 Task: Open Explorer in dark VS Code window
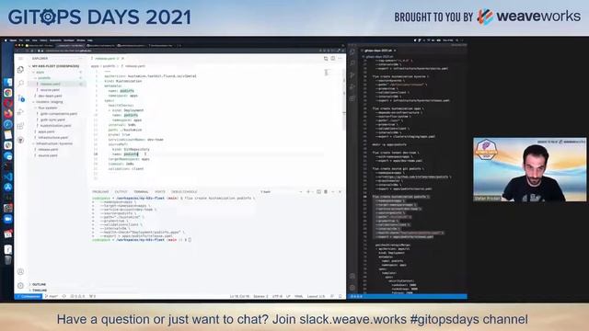click(352, 51)
